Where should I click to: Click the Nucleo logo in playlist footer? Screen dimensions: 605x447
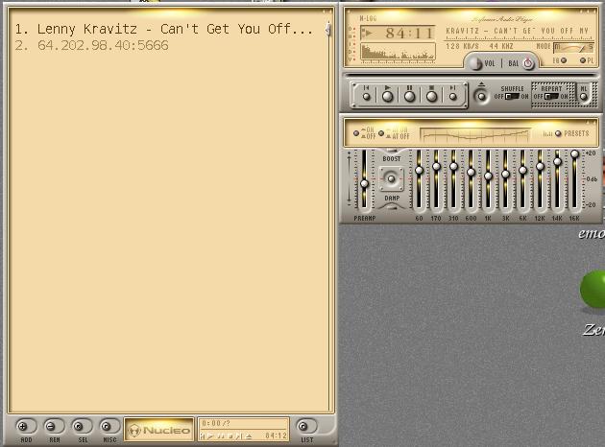click(x=159, y=430)
